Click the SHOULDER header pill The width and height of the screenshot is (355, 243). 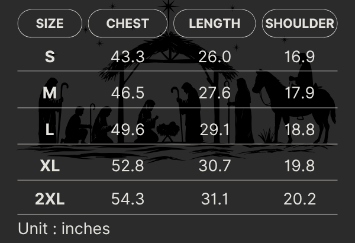click(299, 24)
